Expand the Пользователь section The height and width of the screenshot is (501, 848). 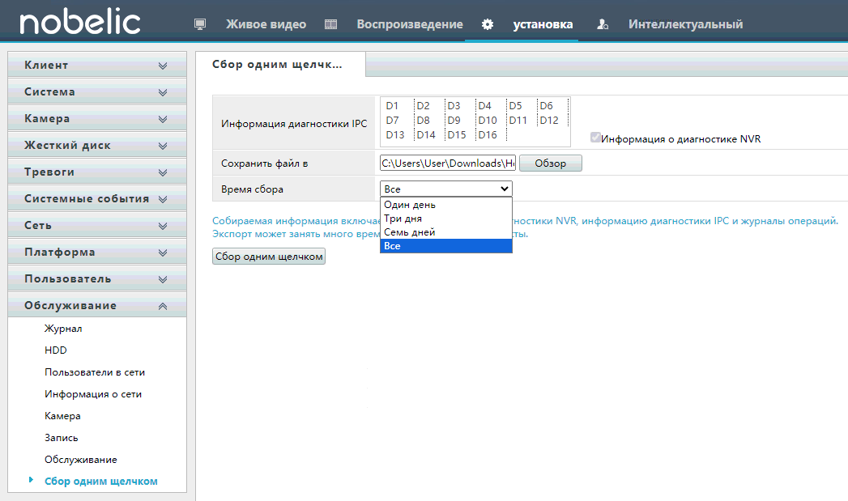(x=97, y=279)
